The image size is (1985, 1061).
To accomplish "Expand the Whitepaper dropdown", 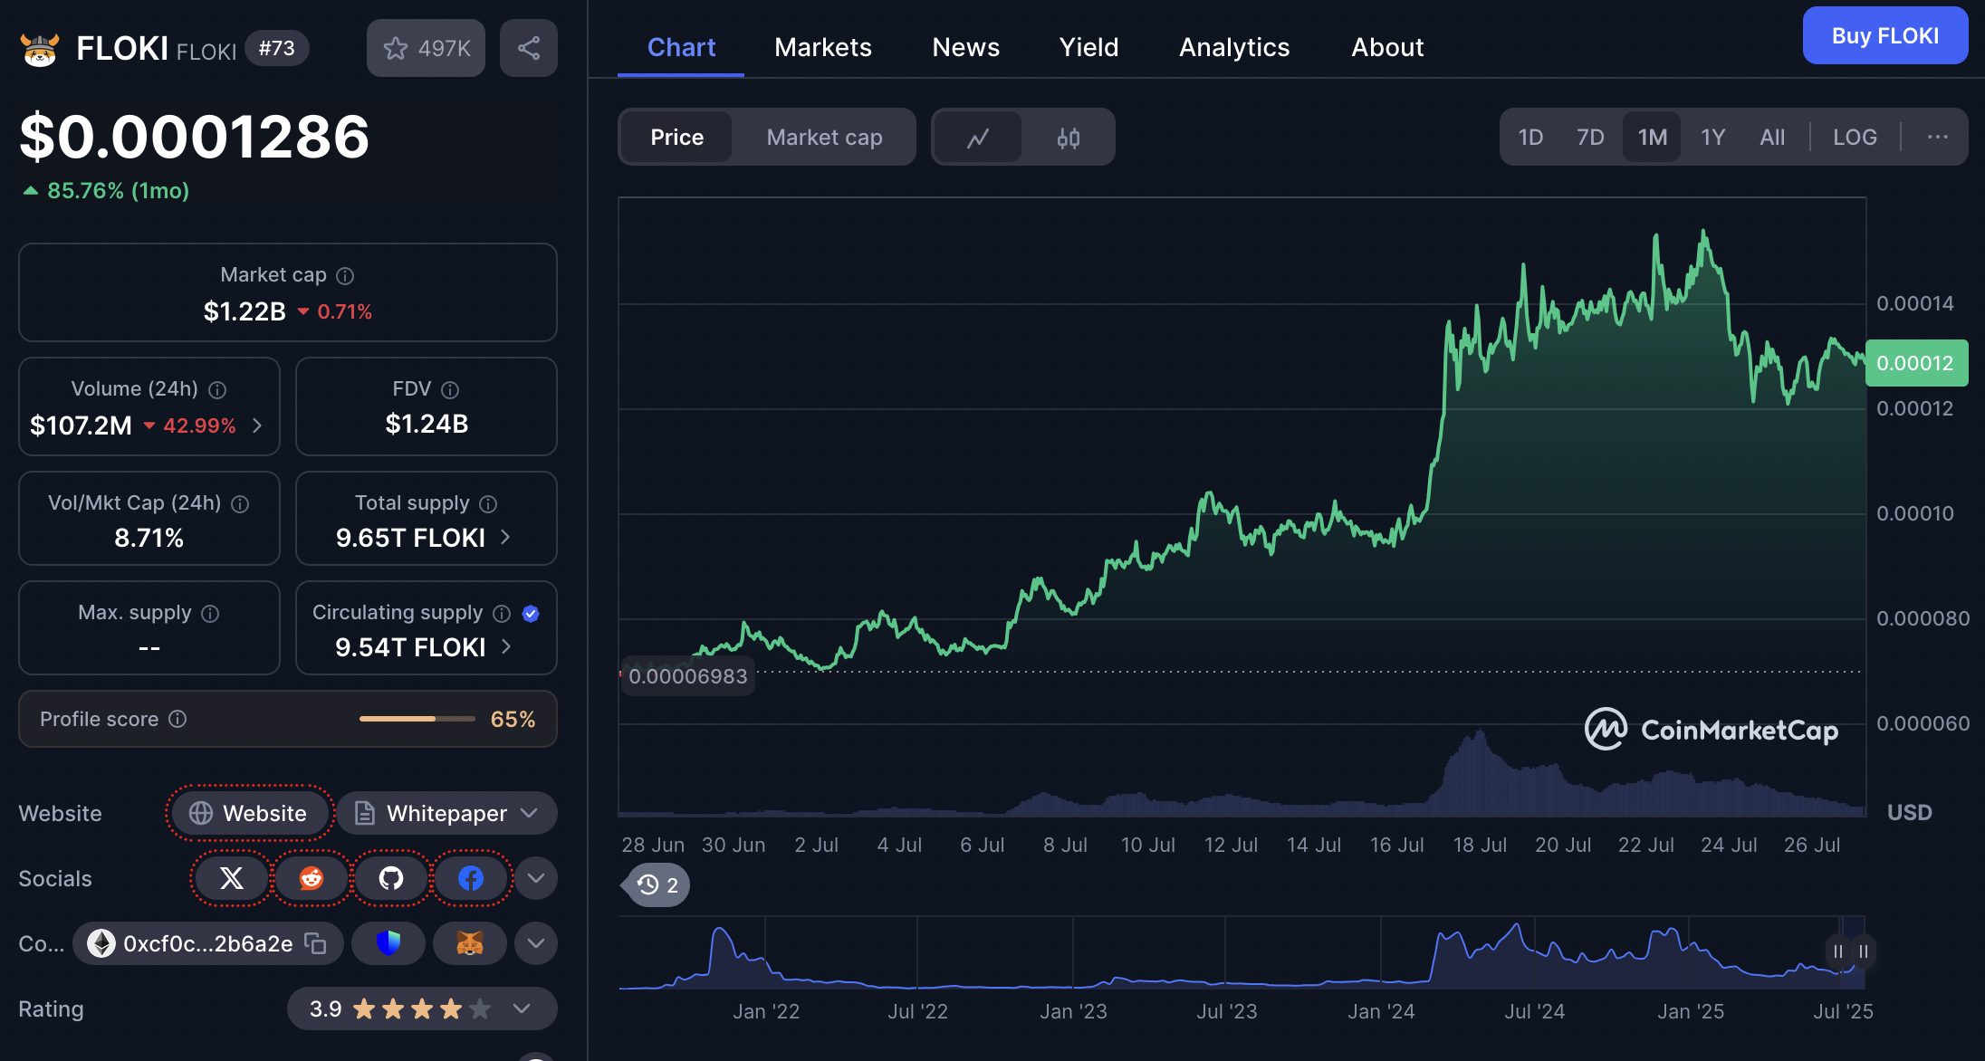I will (x=447, y=813).
